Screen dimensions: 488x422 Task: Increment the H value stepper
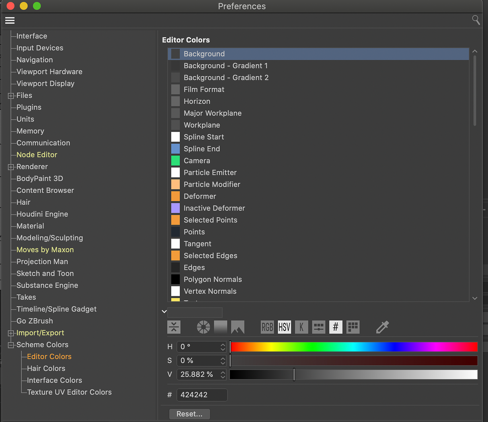(x=223, y=345)
